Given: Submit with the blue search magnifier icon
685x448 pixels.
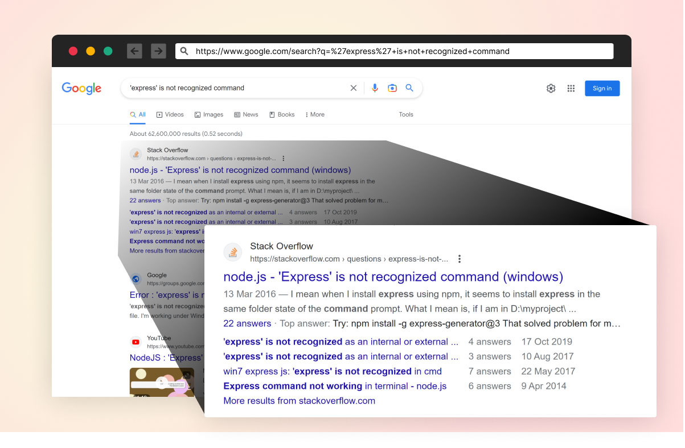Looking at the screenshot, I should (x=409, y=88).
